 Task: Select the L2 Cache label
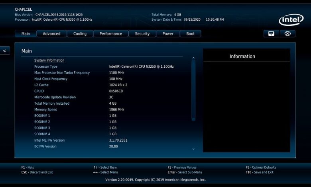pos(41,85)
